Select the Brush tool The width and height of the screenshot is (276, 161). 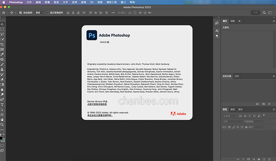(x=2, y=64)
